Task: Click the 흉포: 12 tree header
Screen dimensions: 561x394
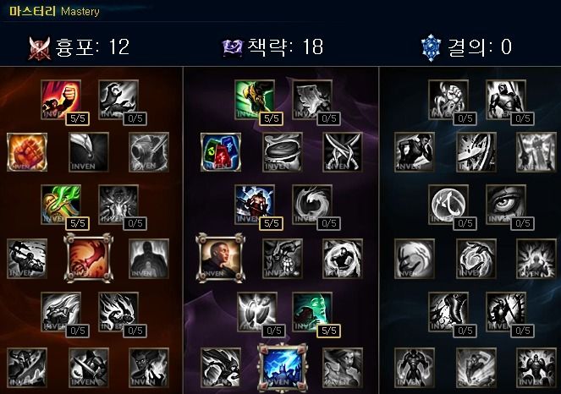Action: point(79,47)
